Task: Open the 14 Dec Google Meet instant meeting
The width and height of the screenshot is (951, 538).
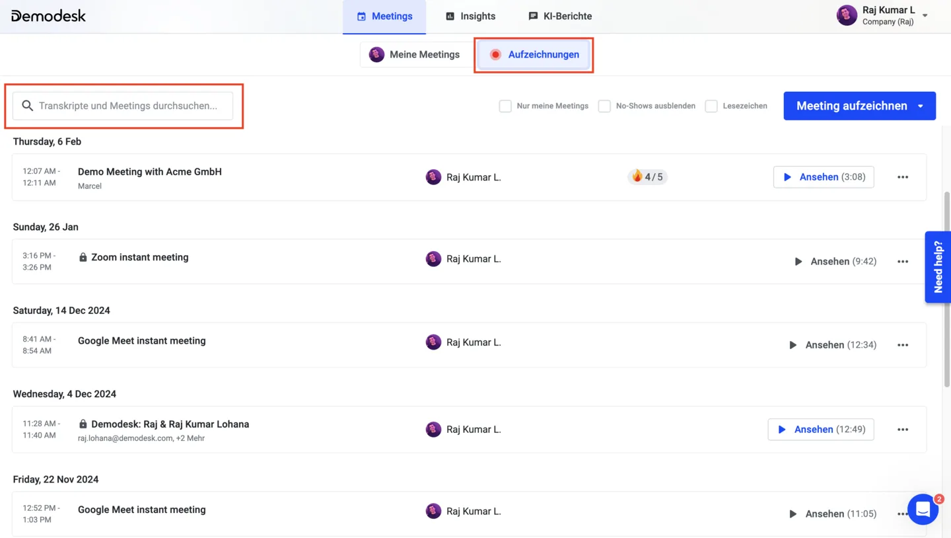Action: click(x=142, y=341)
